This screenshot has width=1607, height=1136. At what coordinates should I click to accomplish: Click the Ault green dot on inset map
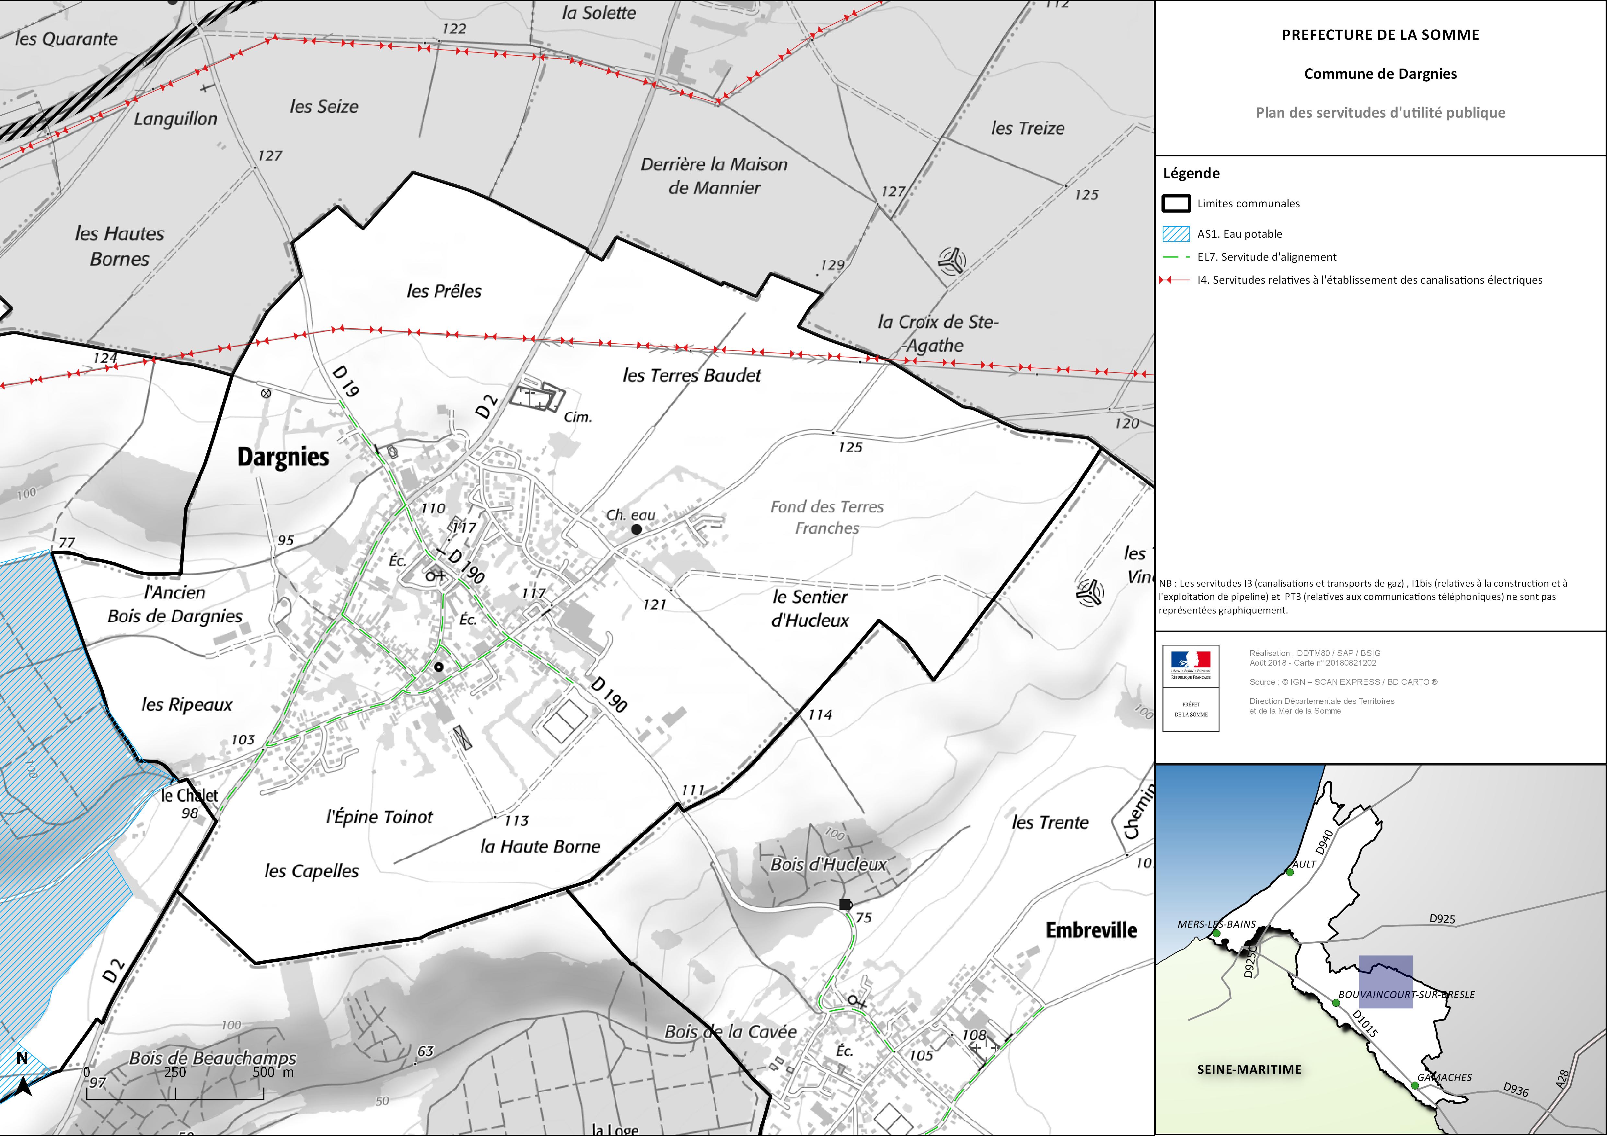click(x=1290, y=872)
